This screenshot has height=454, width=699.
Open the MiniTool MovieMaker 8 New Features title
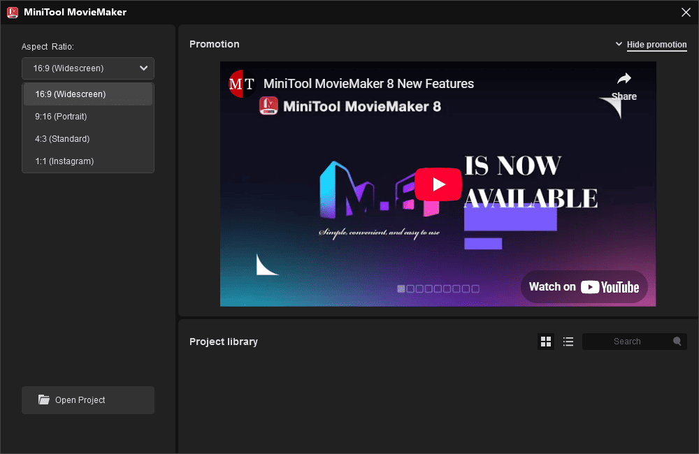click(x=368, y=84)
